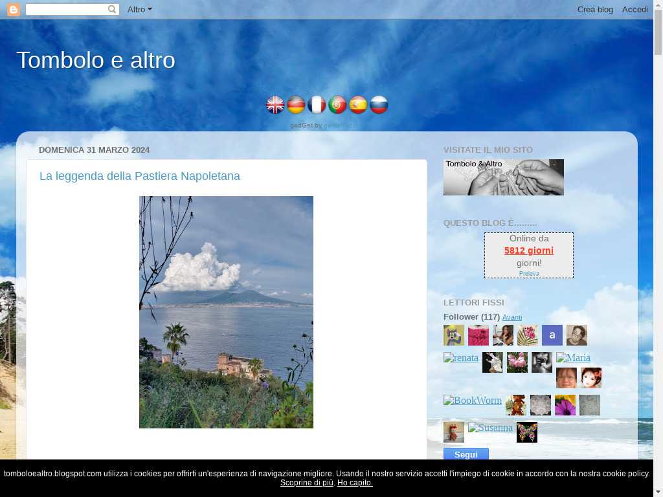
Task: Open the Crea blog link
Action: pos(595,10)
